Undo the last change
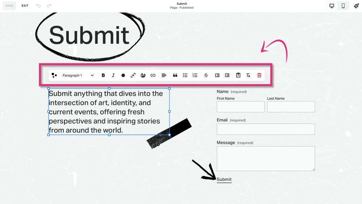 coord(38,6)
